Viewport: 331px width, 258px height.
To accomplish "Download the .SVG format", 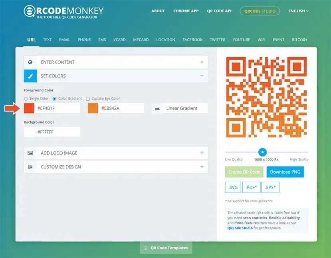I will point(233,187).
